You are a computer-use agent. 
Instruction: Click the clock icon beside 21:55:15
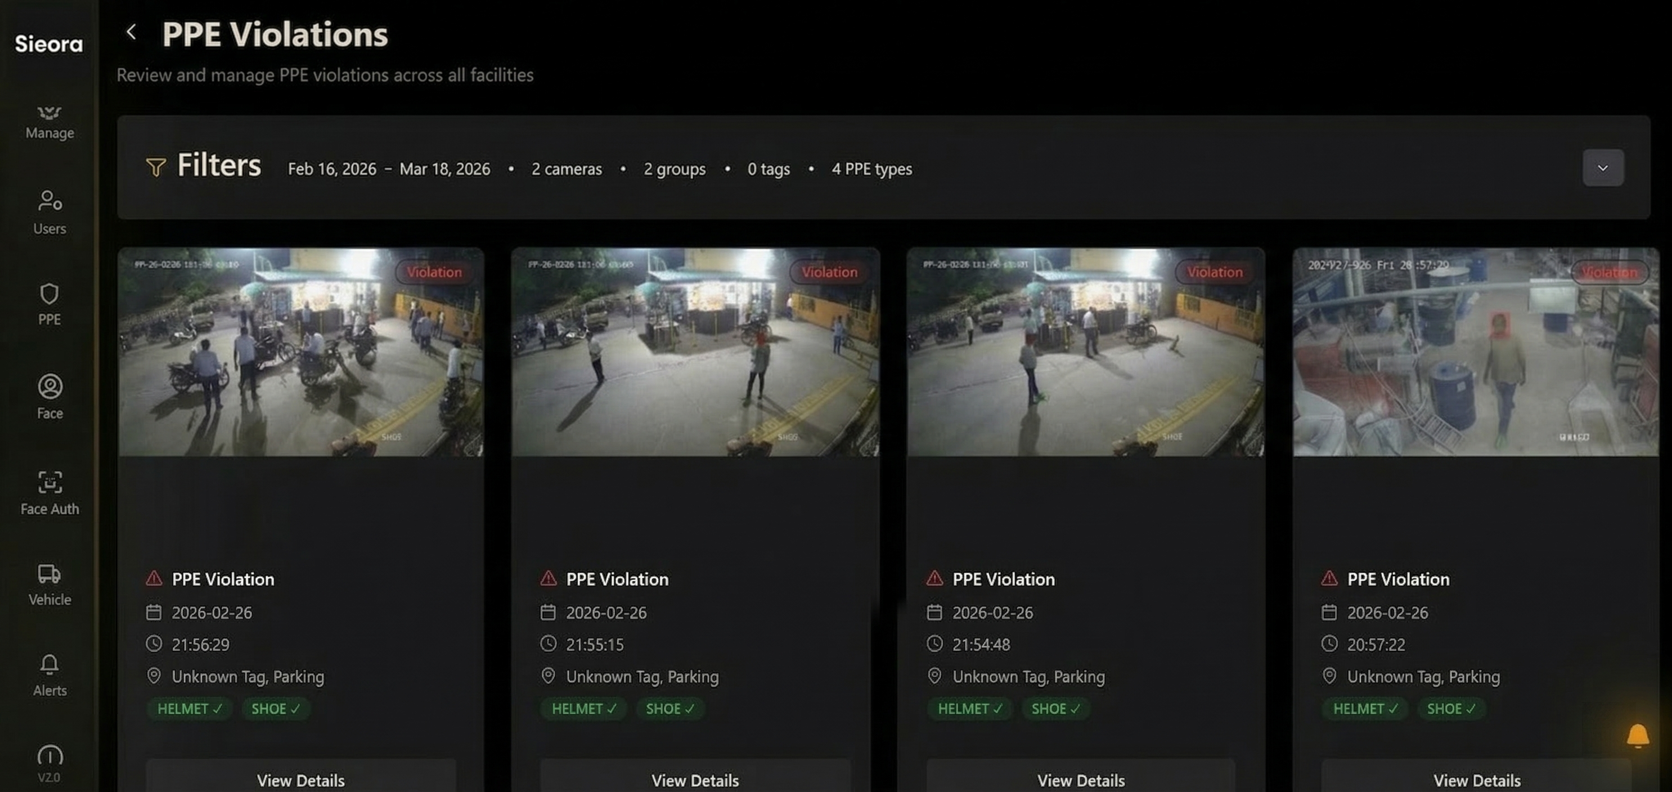tap(549, 643)
